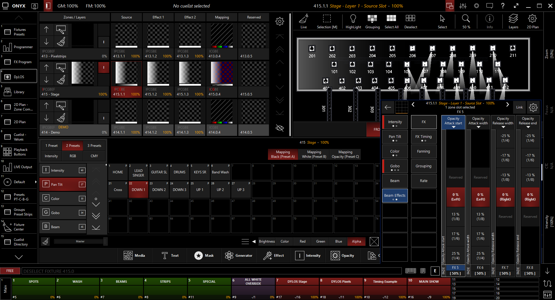The width and height of the screenshot is (555, 300).
Task: Open the Mask star button
Action: tap(204, 256)
